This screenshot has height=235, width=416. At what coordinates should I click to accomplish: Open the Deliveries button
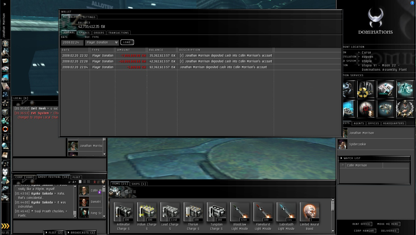point(389,231)
